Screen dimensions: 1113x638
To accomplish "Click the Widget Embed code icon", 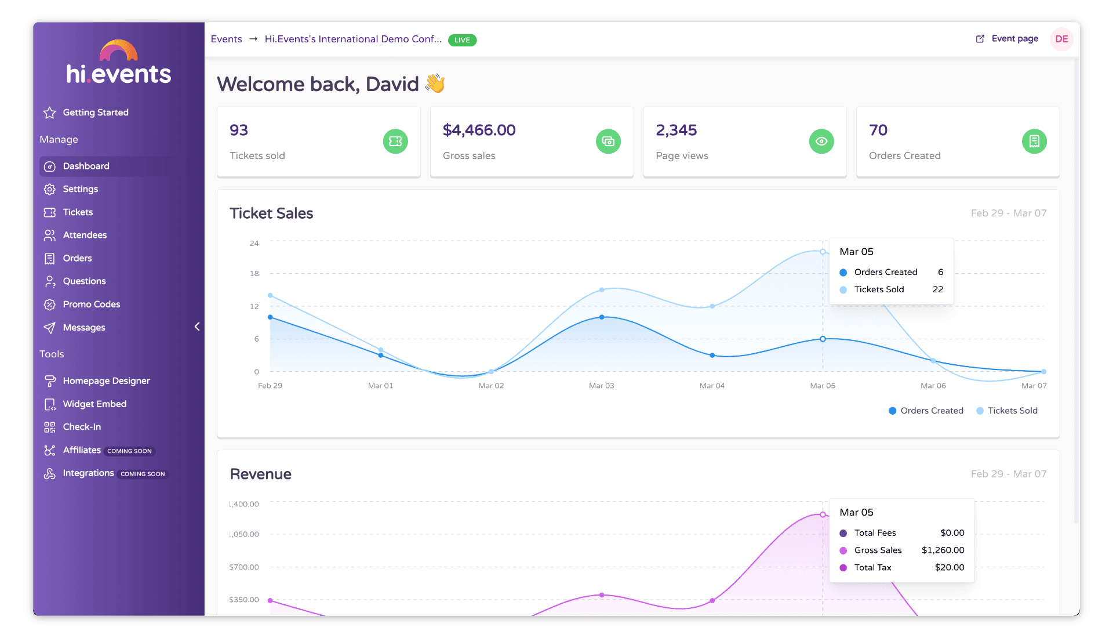I will 50,404.
